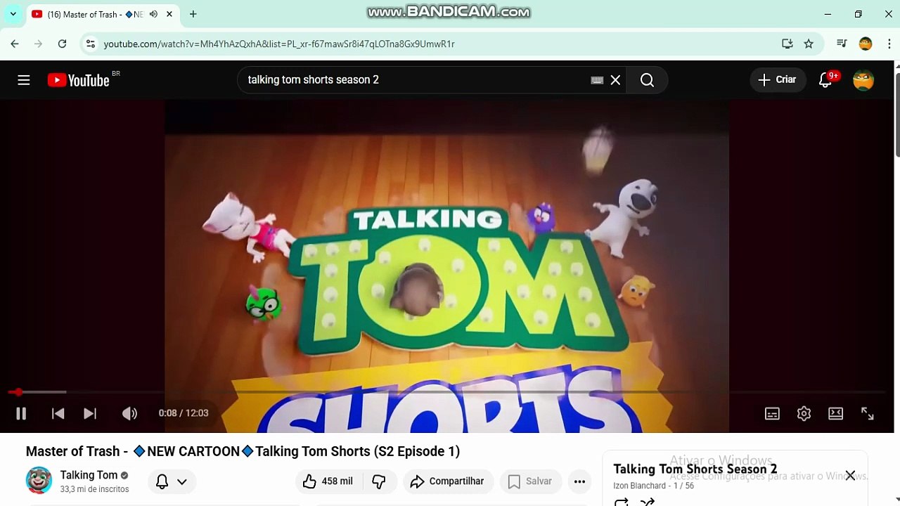The height and width of the screenshot is (506, 900).
Task: Select the URL in the address bar
Action: point(279,44)
